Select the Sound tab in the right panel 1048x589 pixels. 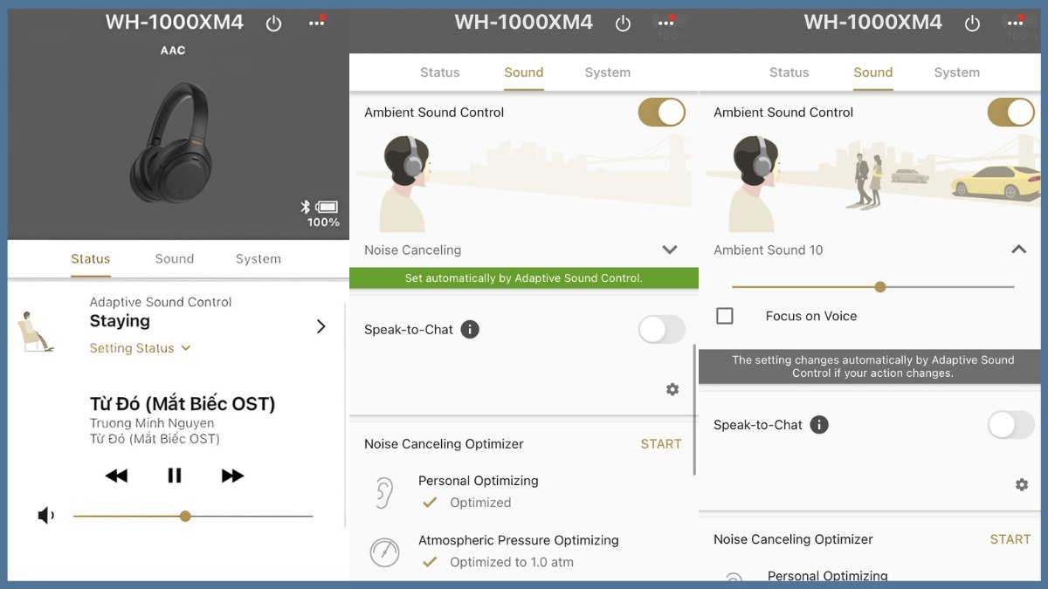pyautogui.click(x=873, y=72)
